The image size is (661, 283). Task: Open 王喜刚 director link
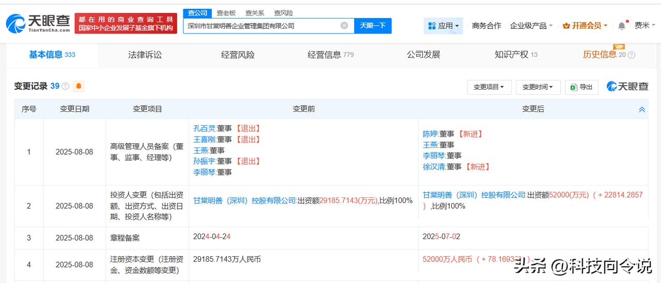tap(204, 139)
